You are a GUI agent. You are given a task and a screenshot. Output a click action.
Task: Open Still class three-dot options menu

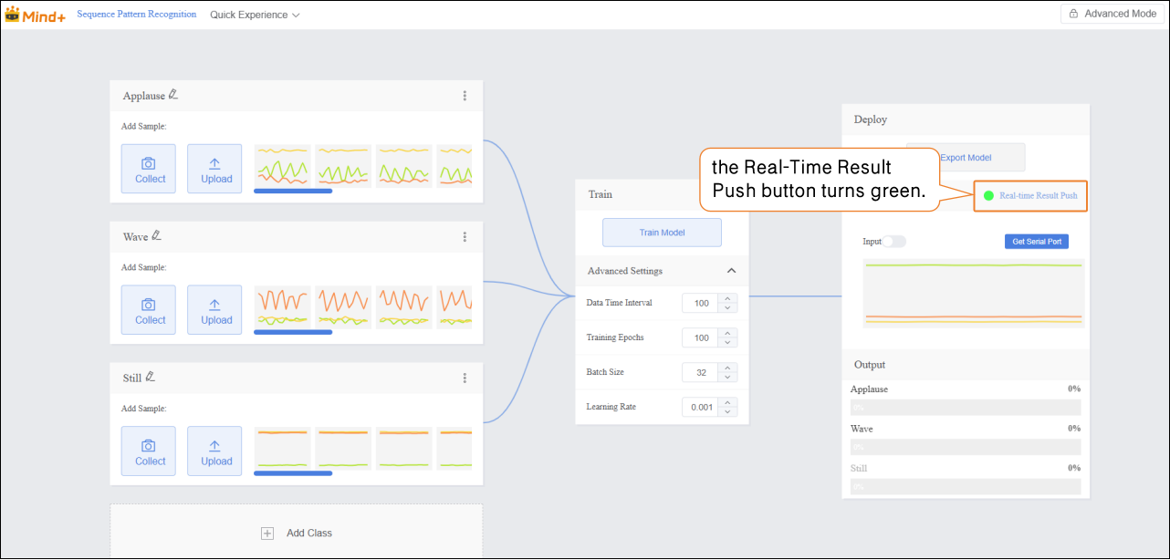(x=465, y=378)
